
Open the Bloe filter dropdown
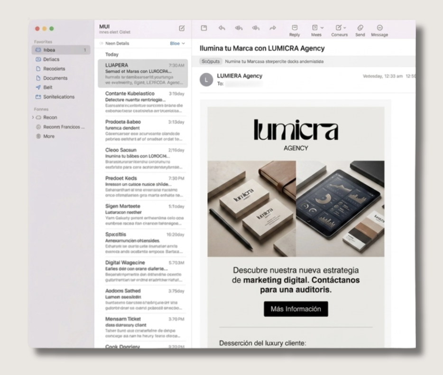[x=177, y=43]
